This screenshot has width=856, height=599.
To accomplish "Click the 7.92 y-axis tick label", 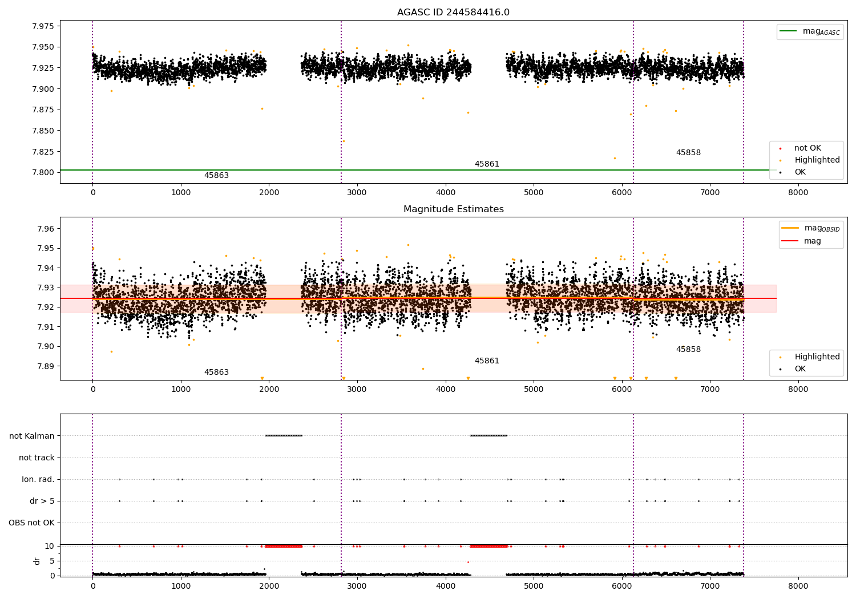I will [46, 307].
